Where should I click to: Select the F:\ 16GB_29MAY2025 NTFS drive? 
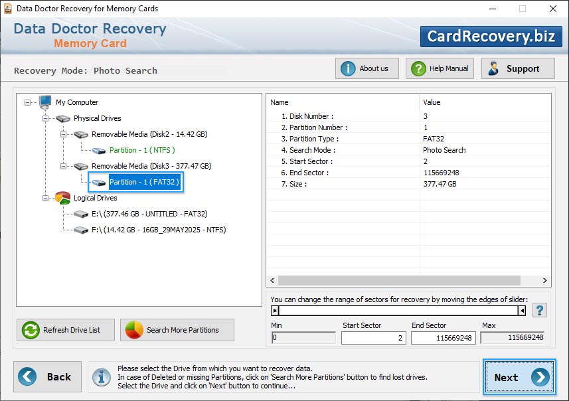click(x=159, y=230)
